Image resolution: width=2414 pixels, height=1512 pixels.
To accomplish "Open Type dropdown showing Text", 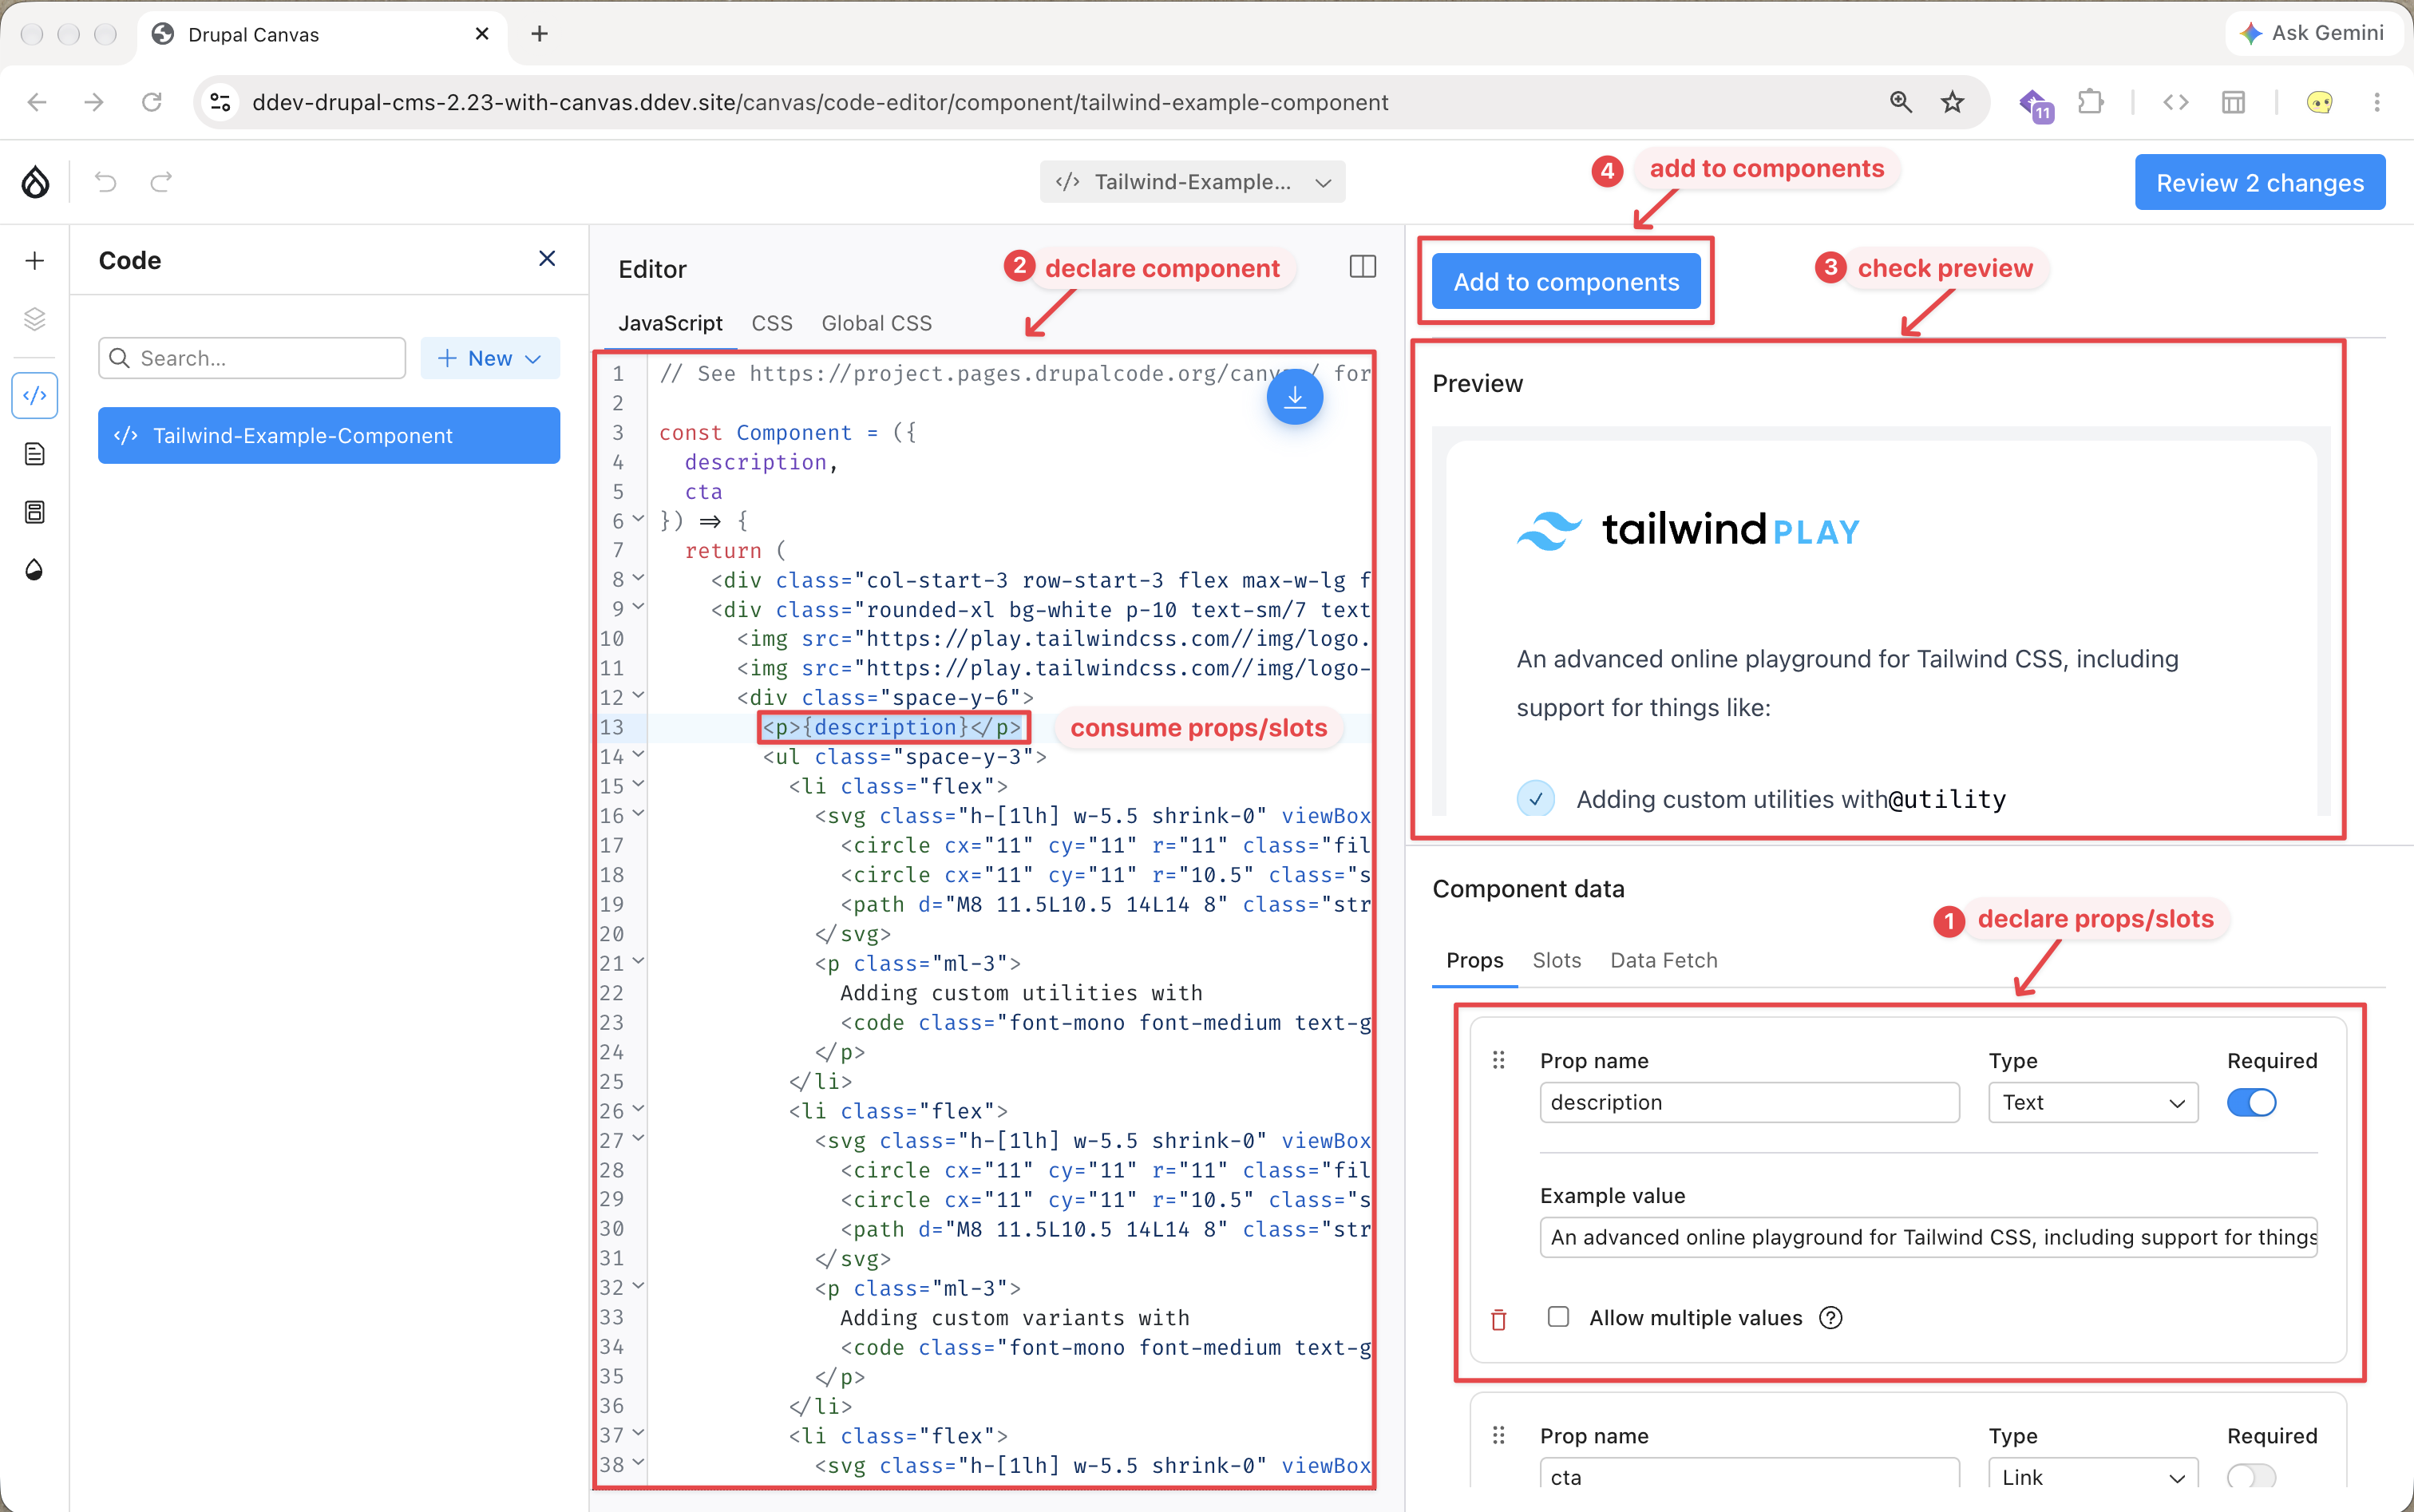I will pyautogui.click(x=2093, y=1103).
